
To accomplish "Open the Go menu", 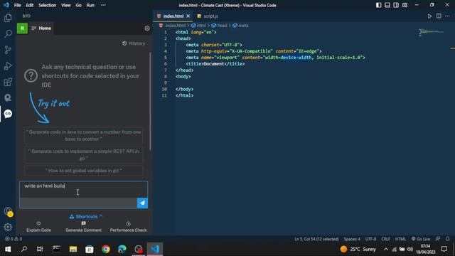I will [x=79, y=5].
